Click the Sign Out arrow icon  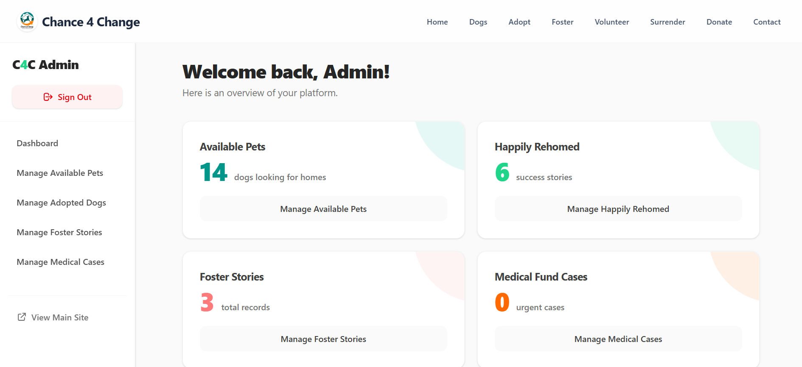click(48, 97)
